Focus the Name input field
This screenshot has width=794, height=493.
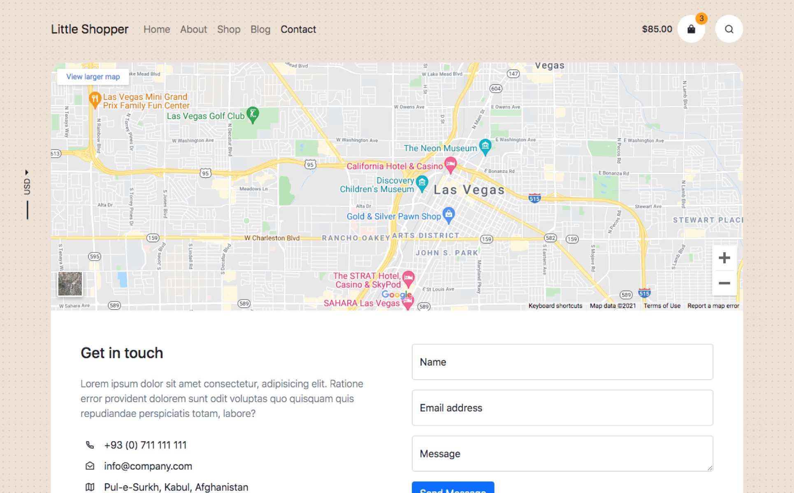tap(562, 362)
